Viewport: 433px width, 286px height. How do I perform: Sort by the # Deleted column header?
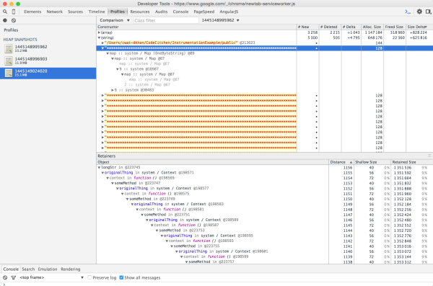pyautogui.click(x=330, y=27)
